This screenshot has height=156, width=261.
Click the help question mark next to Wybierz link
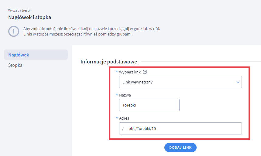tap(145, 72)
